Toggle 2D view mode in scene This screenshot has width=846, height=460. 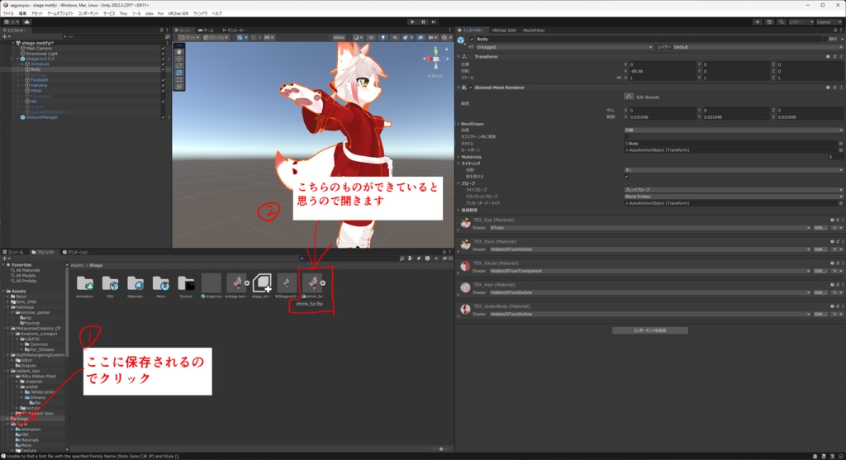[371, 38]
